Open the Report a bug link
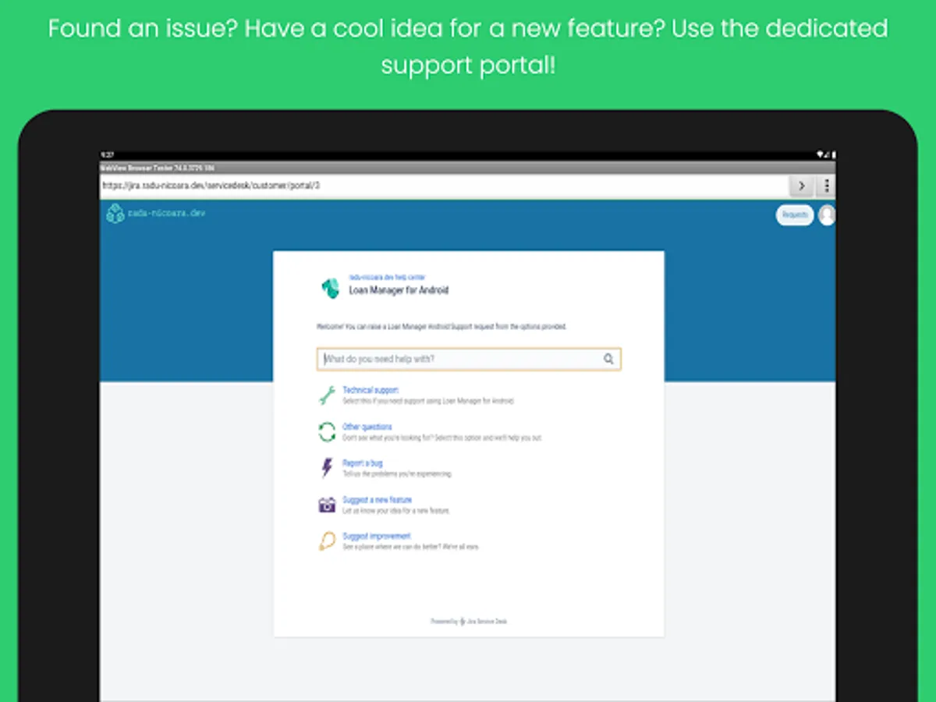 [363, 463]
